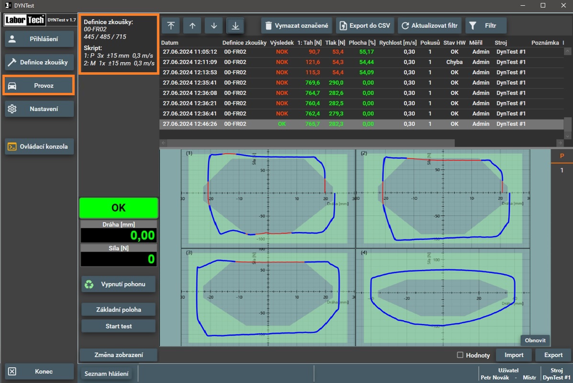This screenshot has width=573, height=383.
Task: Jump to last record with bottom arrow icon
Action: click(x=236, y=25)
